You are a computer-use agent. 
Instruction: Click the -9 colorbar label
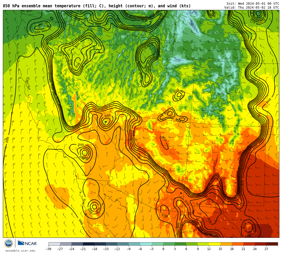point(129,249)
